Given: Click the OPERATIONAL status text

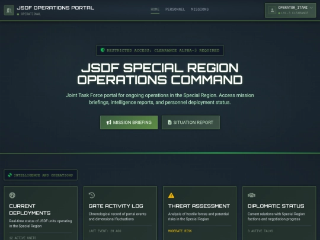Looking at the screenshot, I should [x=31, y=14].
